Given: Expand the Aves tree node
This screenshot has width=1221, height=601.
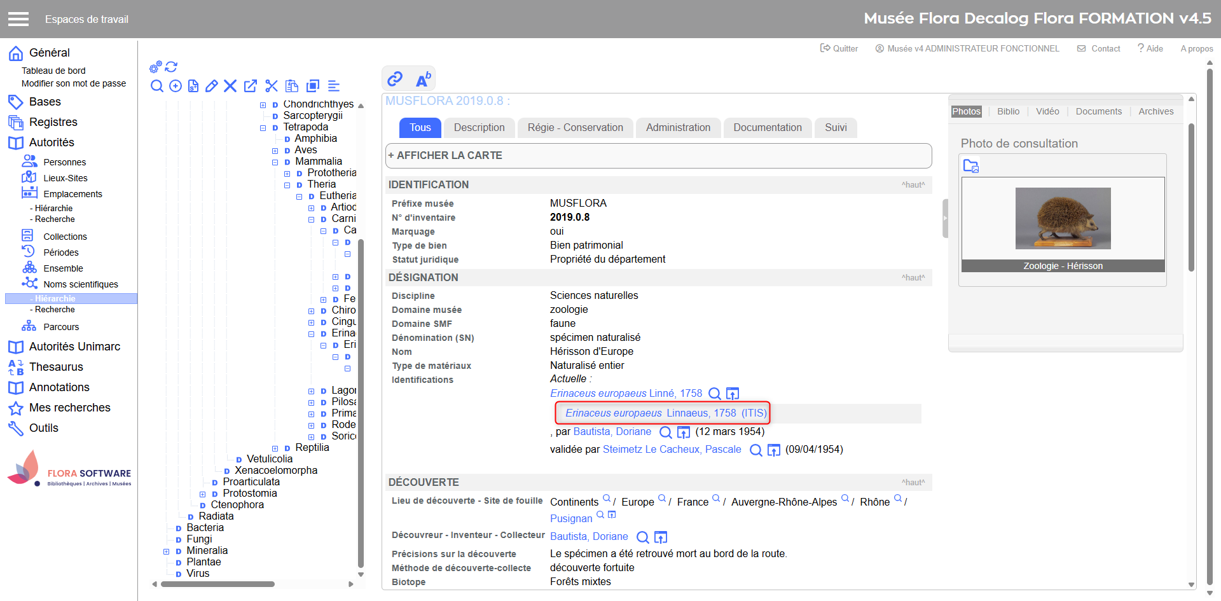Looking at the screenshot, I should click(275, 151).
